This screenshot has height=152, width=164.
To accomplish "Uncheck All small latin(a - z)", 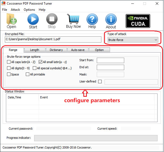I will pyautogui.click(x=40, y=62).
